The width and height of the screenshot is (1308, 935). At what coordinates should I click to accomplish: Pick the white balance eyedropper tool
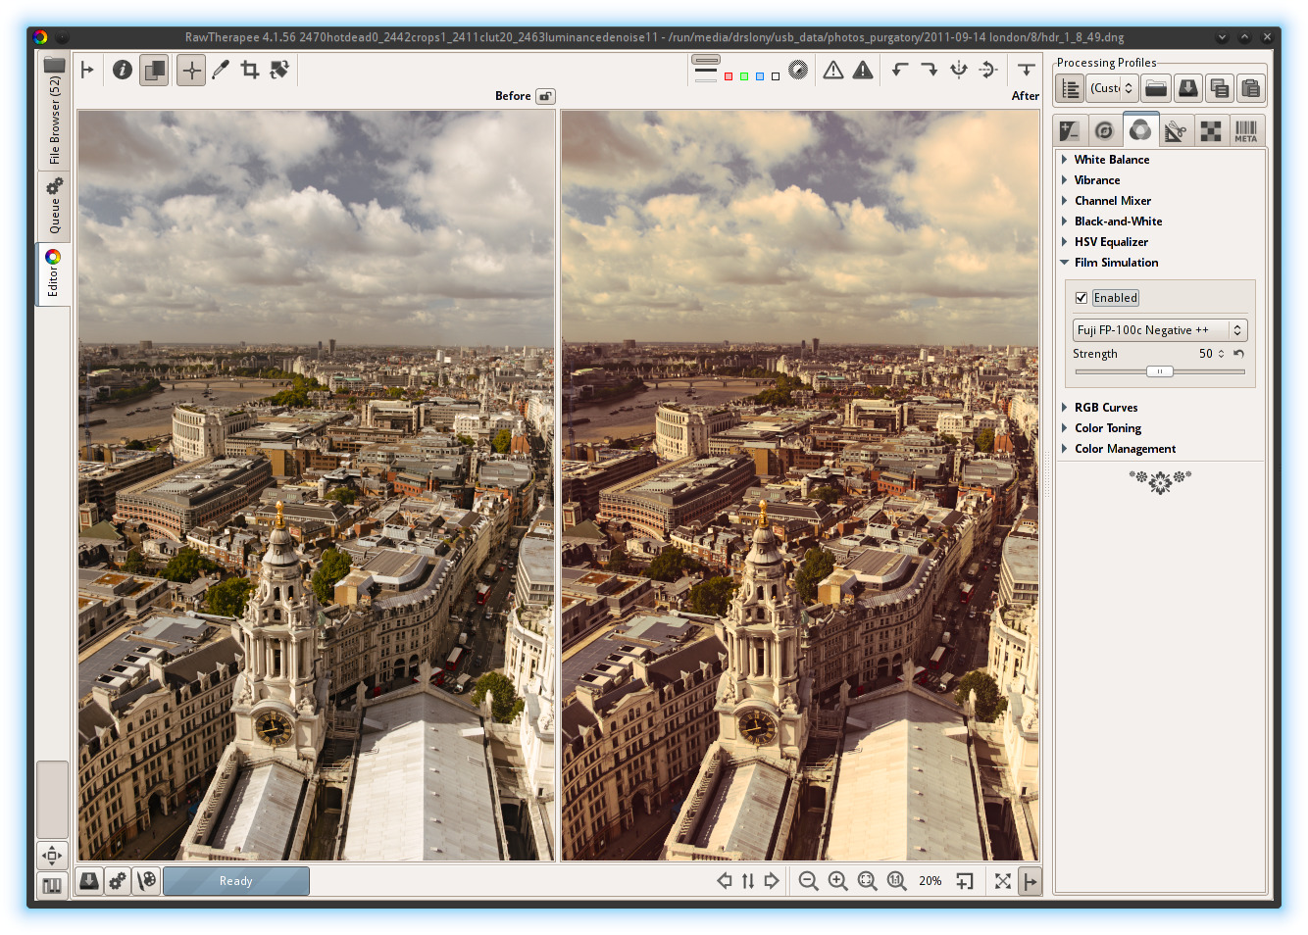click(221, 70)
